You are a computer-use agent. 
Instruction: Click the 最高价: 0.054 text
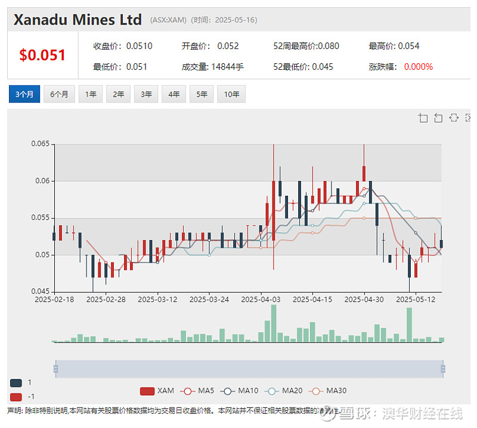click(x=394, y=46)
